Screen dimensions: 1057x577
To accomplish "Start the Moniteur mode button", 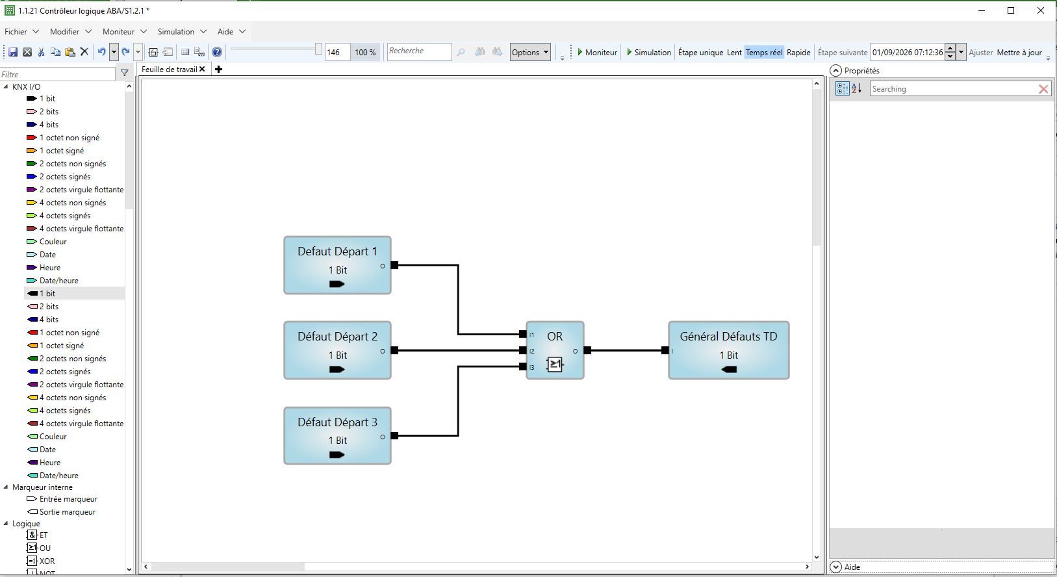I will click(x=597, y=53).
